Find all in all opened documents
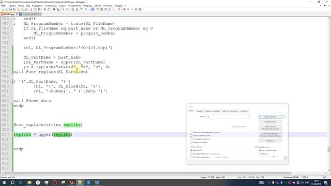Image resolution: width=331 pixels, height=186 pixels. pos(270,135)
